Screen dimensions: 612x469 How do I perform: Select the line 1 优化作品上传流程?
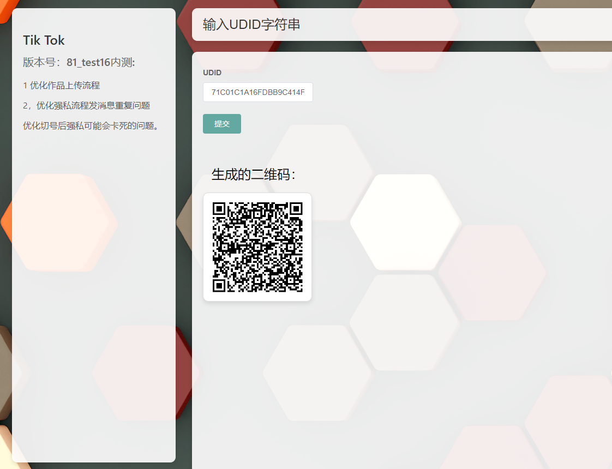61,86
